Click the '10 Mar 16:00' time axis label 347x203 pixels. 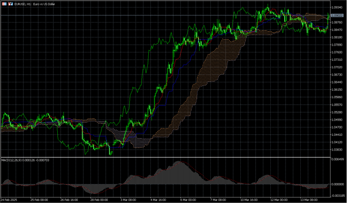coord(249,200)
